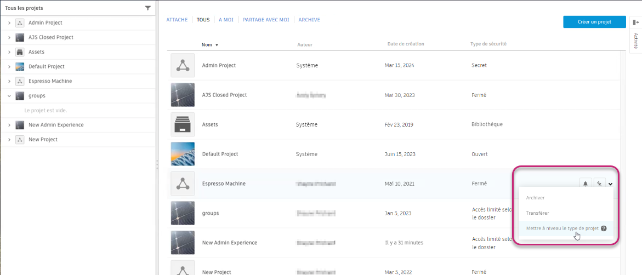The width and height of the screenshot is (642, 275).
Task: Click the Assets icon in the sidebar tree
Action: click(x=20, y=52)
